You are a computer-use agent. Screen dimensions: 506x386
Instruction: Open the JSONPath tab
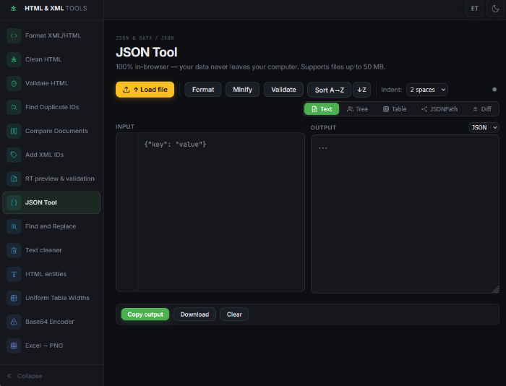click(439, 109)
